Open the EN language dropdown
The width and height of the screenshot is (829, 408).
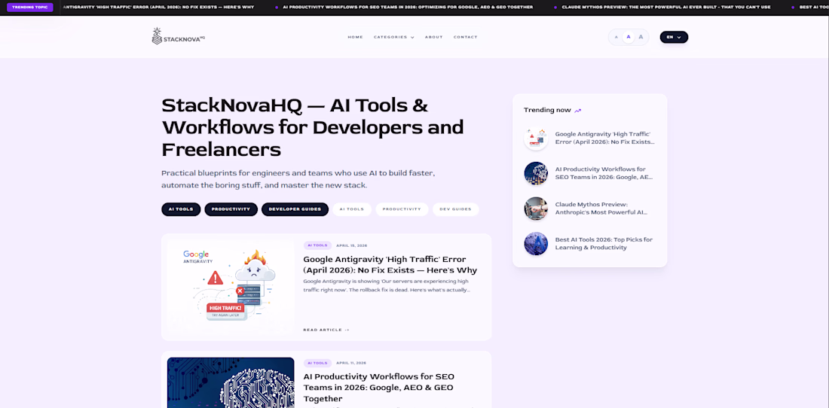coord(674,37)
